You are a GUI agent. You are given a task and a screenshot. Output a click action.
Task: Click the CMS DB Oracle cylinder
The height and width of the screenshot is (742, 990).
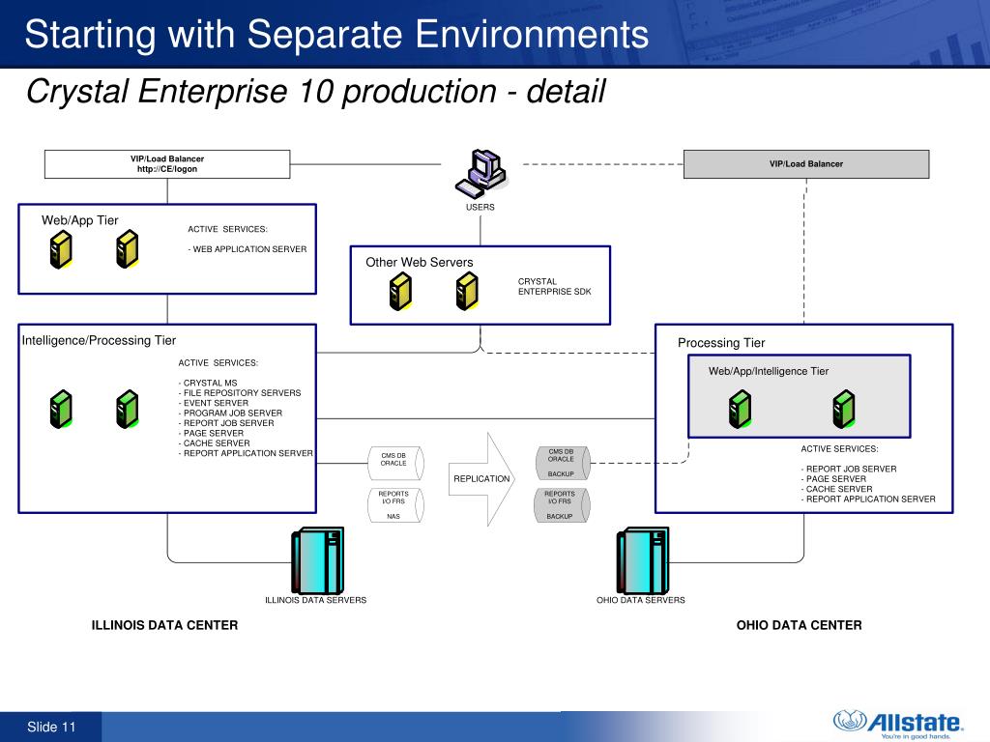[x=395, y=463]
